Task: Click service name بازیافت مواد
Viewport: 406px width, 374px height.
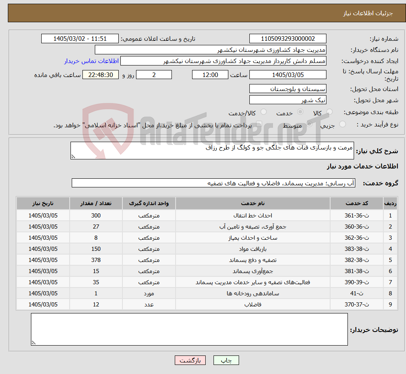Action: (x=253, y=249)
